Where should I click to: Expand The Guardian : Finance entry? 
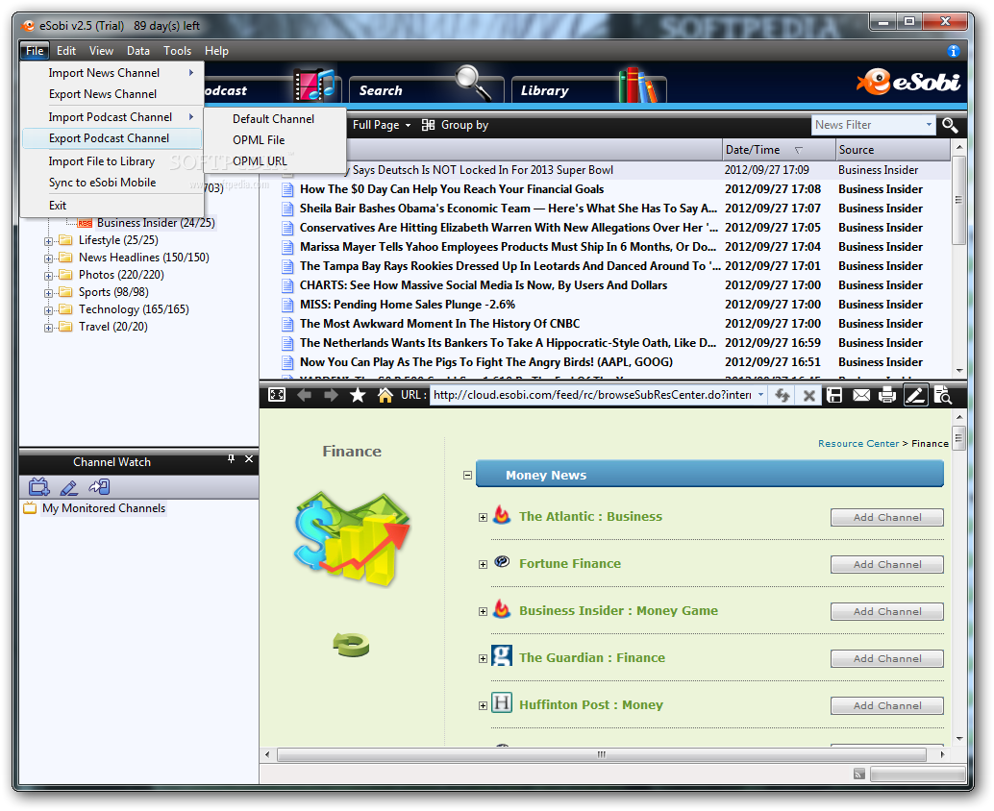483,659
